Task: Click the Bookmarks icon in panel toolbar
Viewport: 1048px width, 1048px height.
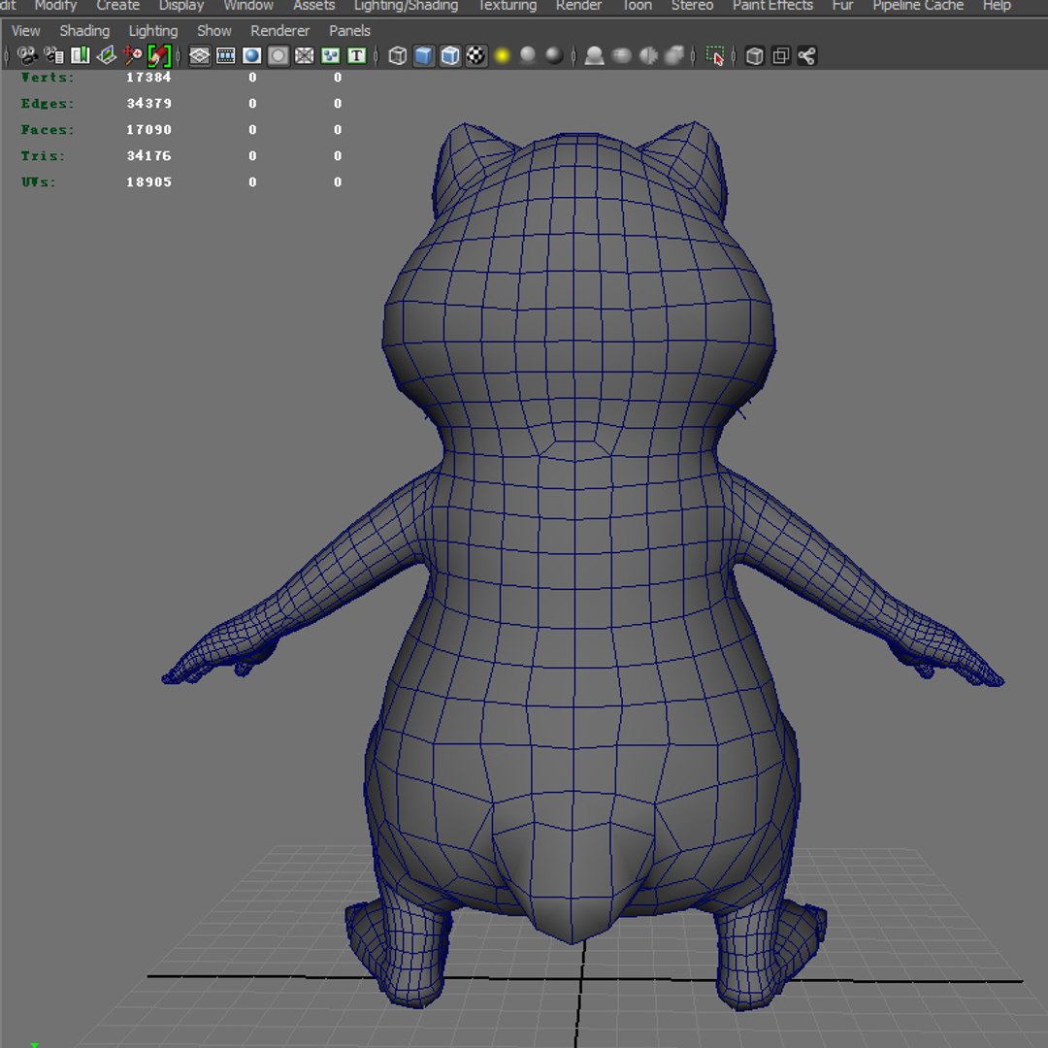Action: coord(81,55)
